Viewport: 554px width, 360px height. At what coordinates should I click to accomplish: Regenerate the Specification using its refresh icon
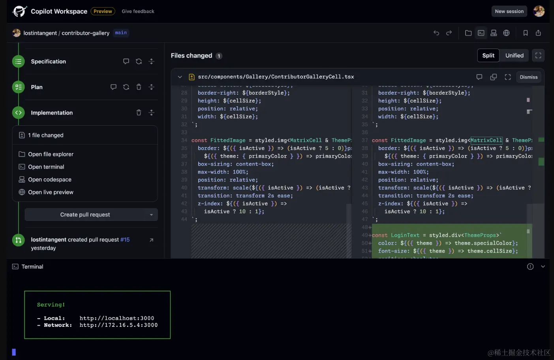[139, 61]
